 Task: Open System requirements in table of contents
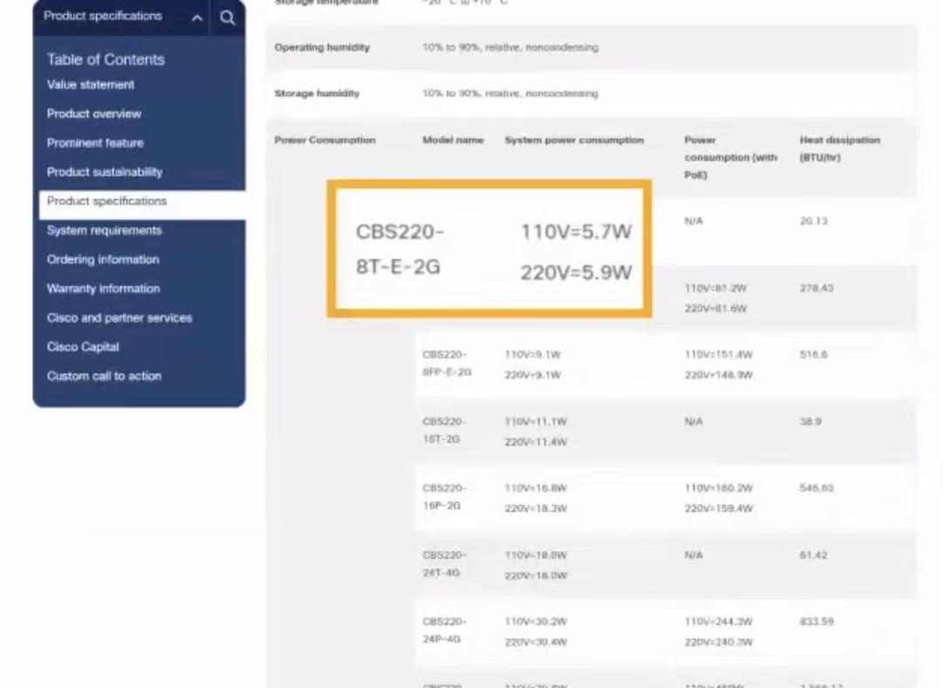105,230
